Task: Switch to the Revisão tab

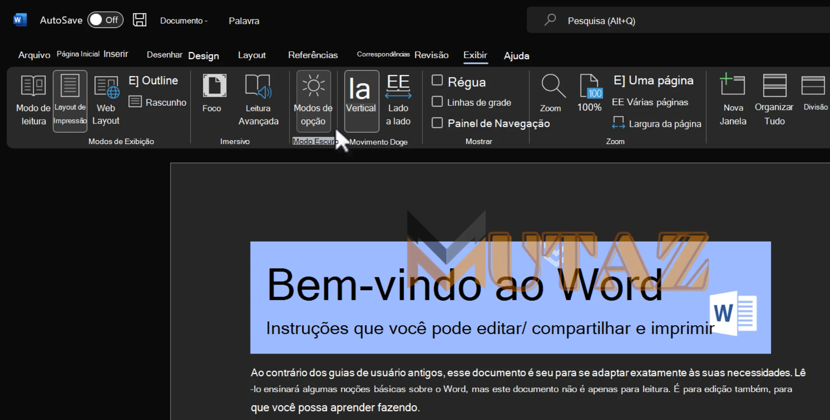Action: click(x=431, y=55)
